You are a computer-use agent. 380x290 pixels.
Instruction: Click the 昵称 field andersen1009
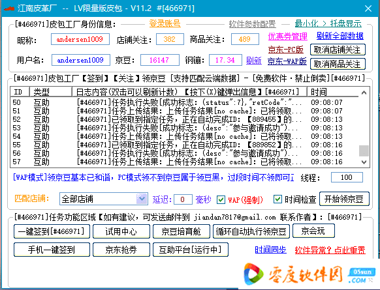coord(80,39)
